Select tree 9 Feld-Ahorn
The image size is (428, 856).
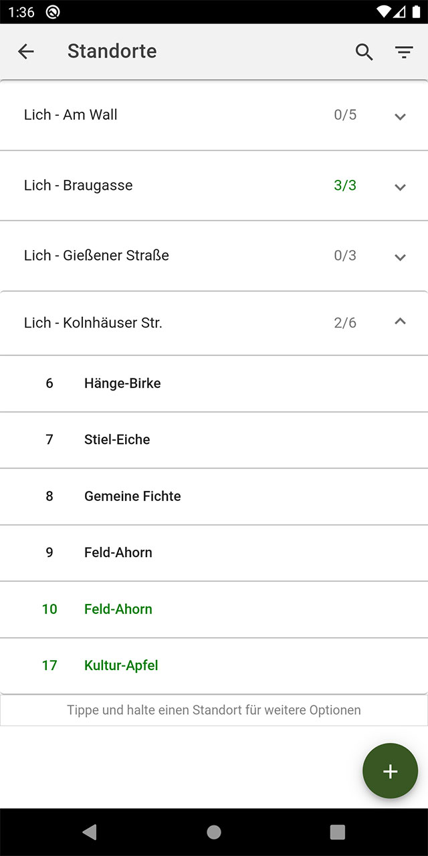(214, 553)
